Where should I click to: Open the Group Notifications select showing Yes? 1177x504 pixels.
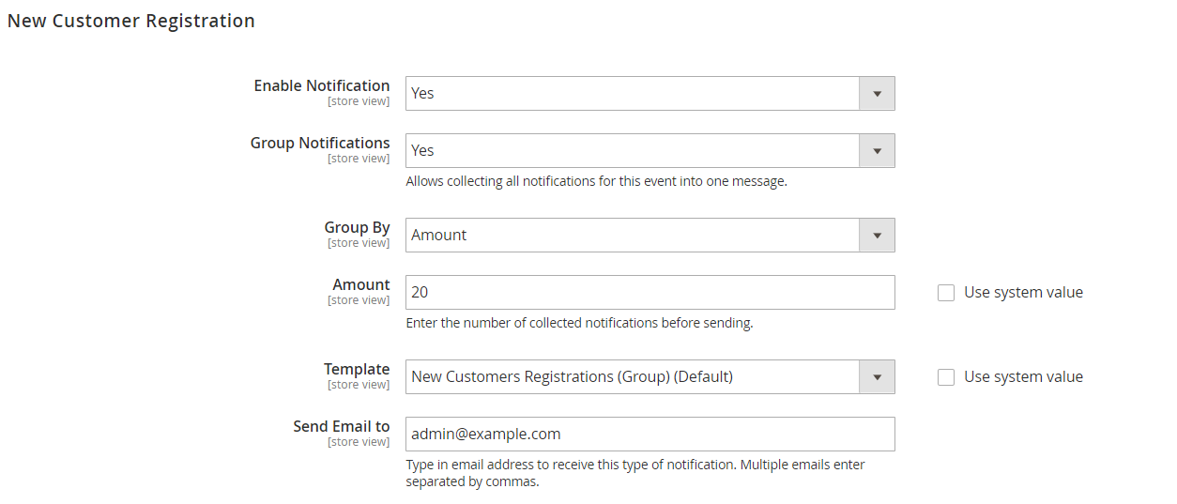[x=650, y=151]
